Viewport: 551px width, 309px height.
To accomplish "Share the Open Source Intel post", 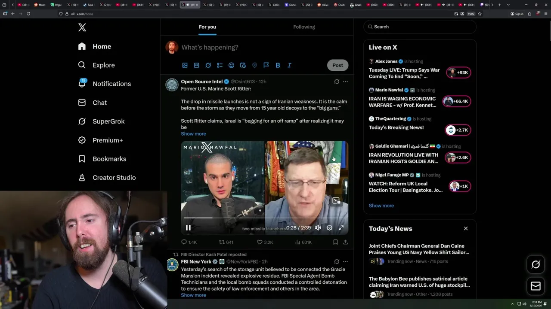I will pos(345,242).
